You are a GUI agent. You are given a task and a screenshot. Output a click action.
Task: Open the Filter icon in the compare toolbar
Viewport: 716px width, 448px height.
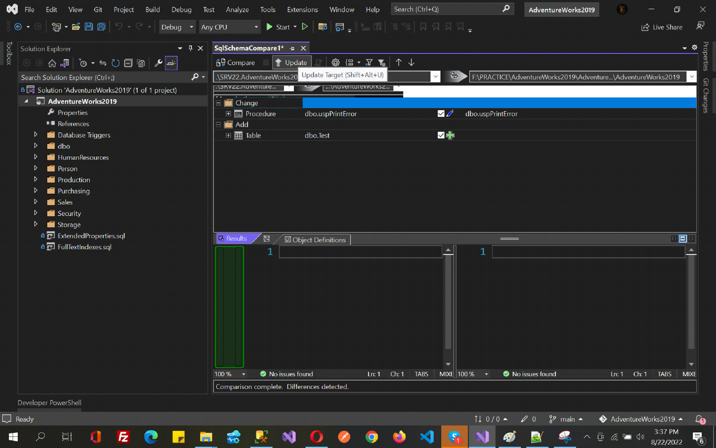(369, 63)
